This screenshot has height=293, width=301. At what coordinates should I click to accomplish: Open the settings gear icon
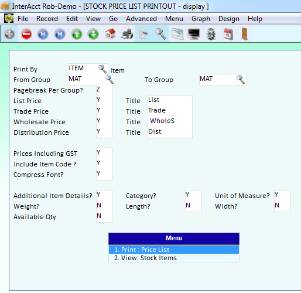211,34
